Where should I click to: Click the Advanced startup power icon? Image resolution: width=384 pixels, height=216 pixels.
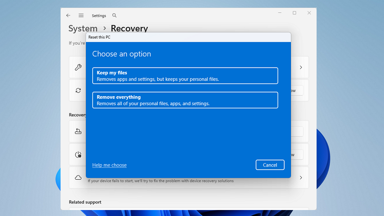coord(78,155)
